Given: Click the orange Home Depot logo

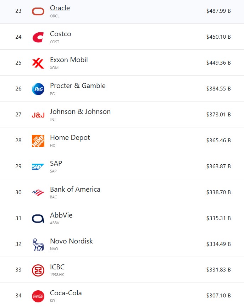Looking at the screenshot, I should click(x=38, y=141).
